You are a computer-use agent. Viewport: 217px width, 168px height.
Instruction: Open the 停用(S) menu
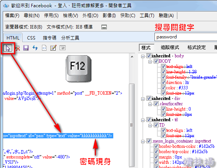51,16
